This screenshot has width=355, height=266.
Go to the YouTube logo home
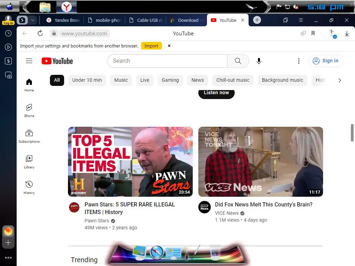[57, 61]
